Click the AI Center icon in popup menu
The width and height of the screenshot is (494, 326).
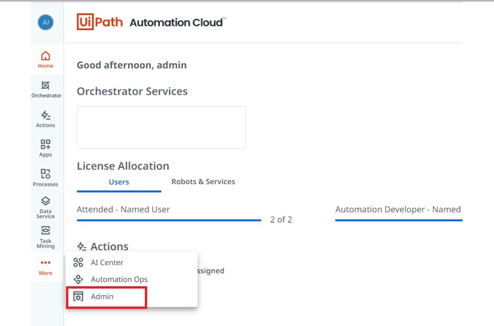coord(78,262)
